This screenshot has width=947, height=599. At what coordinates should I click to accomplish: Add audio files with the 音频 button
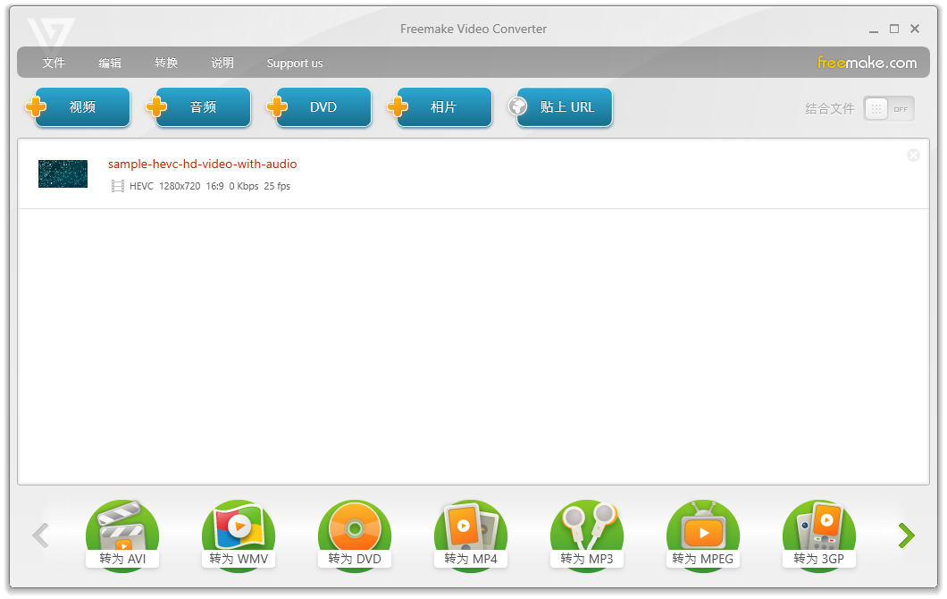point(202,107)
